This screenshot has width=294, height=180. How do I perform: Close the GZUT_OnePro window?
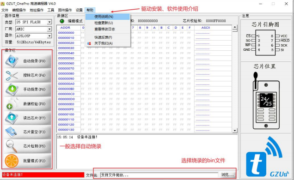pyautogui.click(x=286, y=4)
